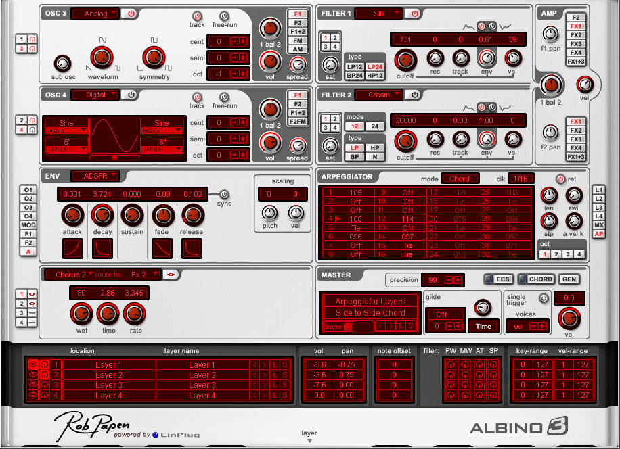The width and height of the screenshot is (620, 449).
Task: Open OSC 4 Digital type dropdown
Action: click(x=95, y=95)
